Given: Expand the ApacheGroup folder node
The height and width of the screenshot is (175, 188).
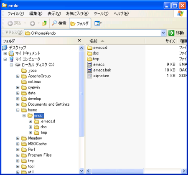Looking at the screenshot, I should click(18, 76).
